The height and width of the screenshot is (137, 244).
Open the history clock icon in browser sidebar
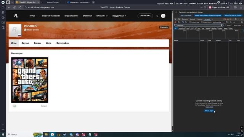tap(3, 7)
